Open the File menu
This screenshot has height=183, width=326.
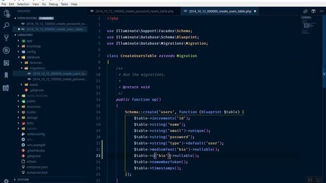4,4
